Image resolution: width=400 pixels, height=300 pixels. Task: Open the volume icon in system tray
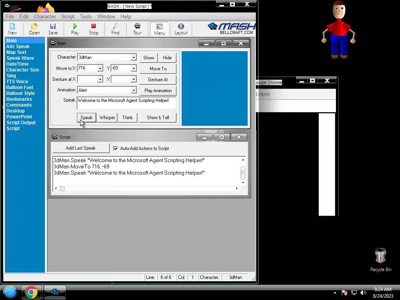[x=363, y=293]
